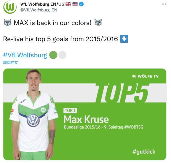Screen dimensions: 171x163
Task: Click the TOR 1 label in the video
Action: tap(70, 111)
